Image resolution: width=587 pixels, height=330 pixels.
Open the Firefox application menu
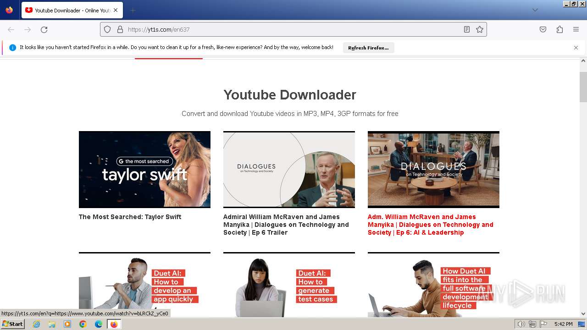(576, 29)
